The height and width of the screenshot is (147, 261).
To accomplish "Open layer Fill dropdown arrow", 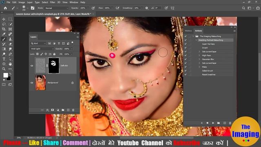I will click(x=72, y=54).
